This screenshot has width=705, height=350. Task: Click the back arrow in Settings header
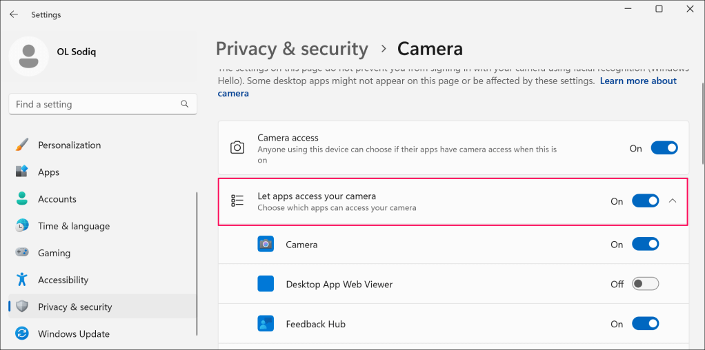pos(14,14)
